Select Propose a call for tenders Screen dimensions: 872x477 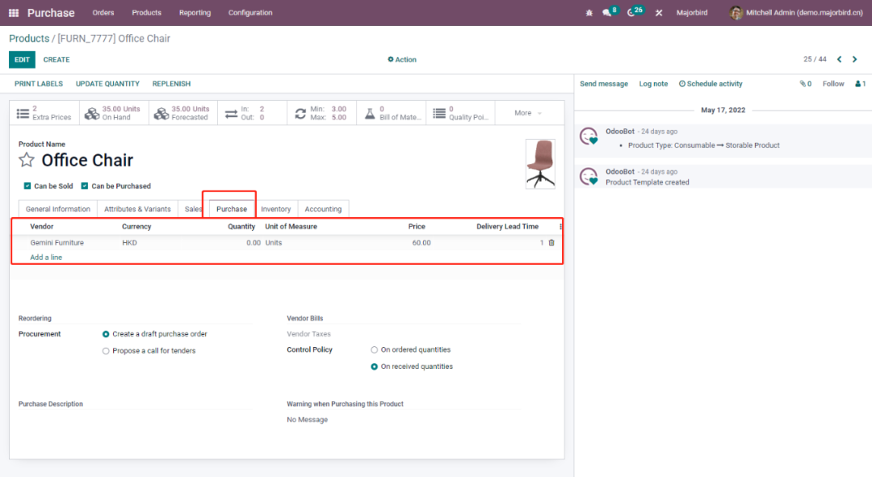click(106, 351)
